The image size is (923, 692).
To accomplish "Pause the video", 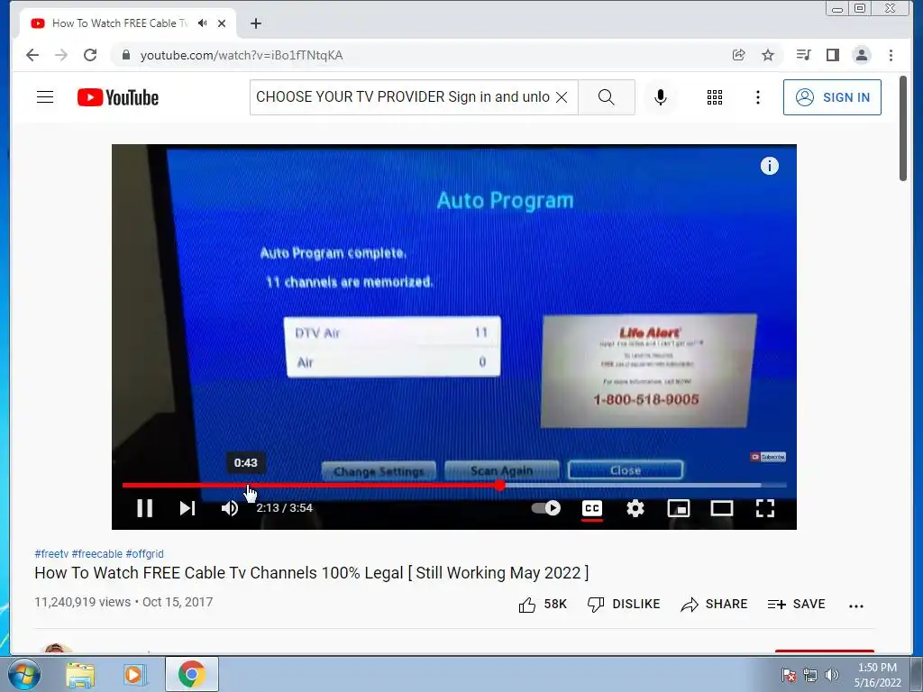I will click(145, 508).
